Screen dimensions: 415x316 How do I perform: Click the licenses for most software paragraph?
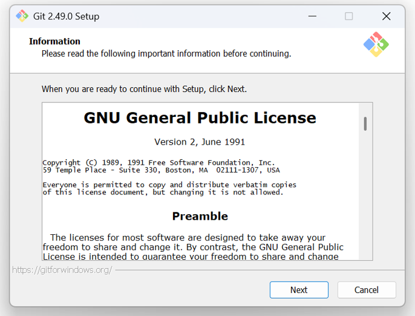pos(193,247)
